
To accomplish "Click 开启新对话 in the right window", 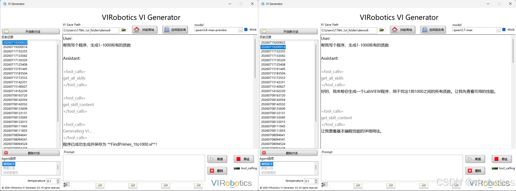I will tap(288, 31).
